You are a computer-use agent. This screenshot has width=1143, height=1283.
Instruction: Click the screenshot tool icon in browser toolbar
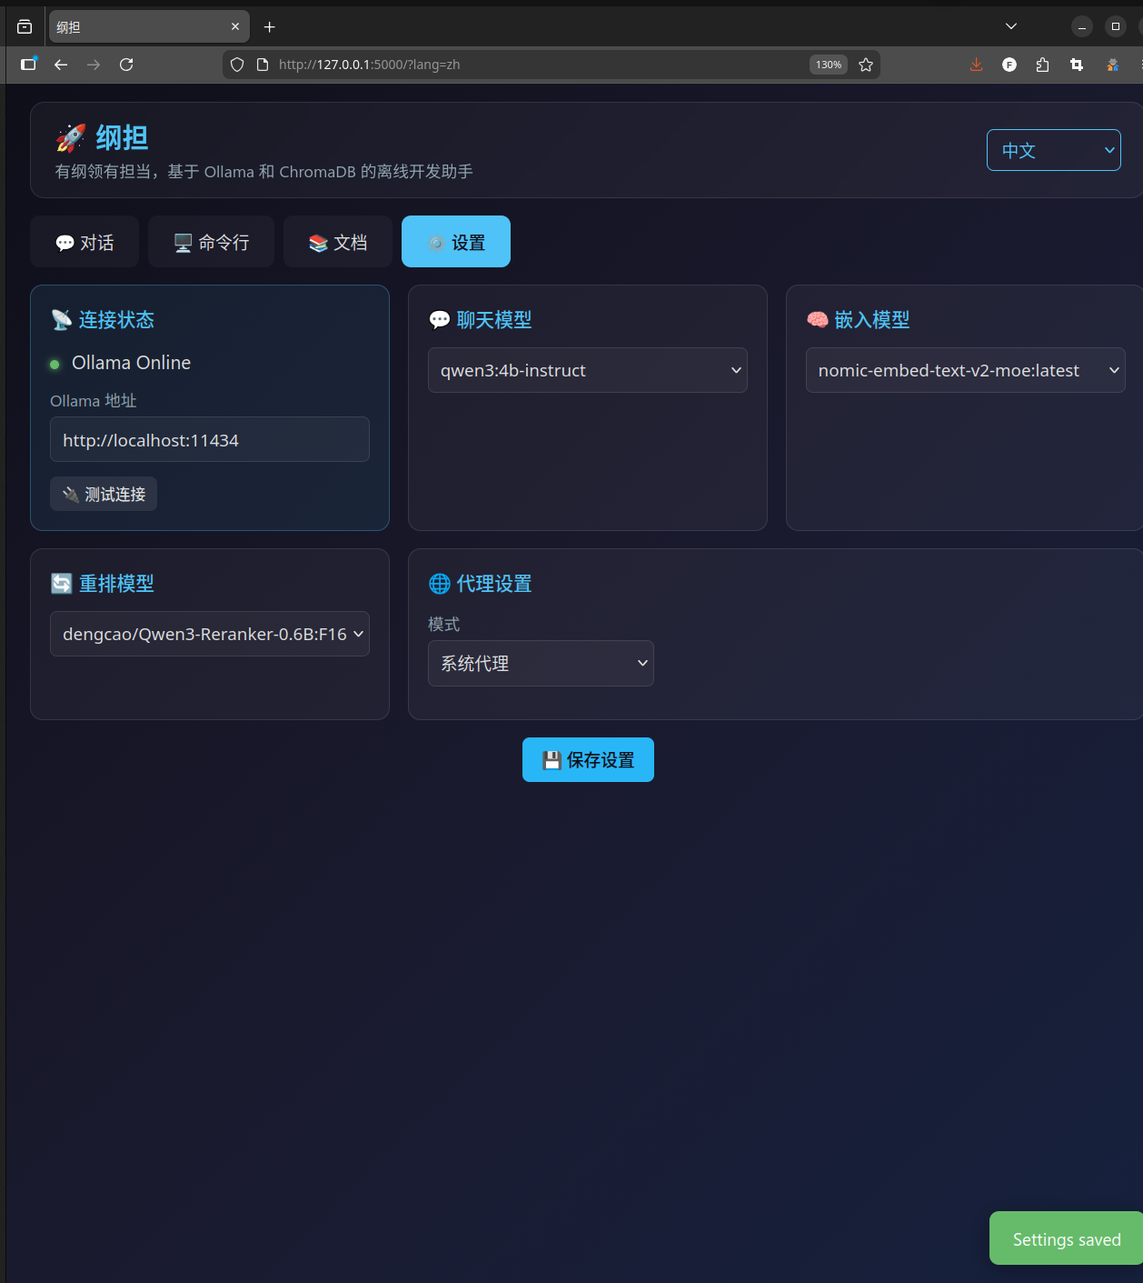pos(1077,65)
